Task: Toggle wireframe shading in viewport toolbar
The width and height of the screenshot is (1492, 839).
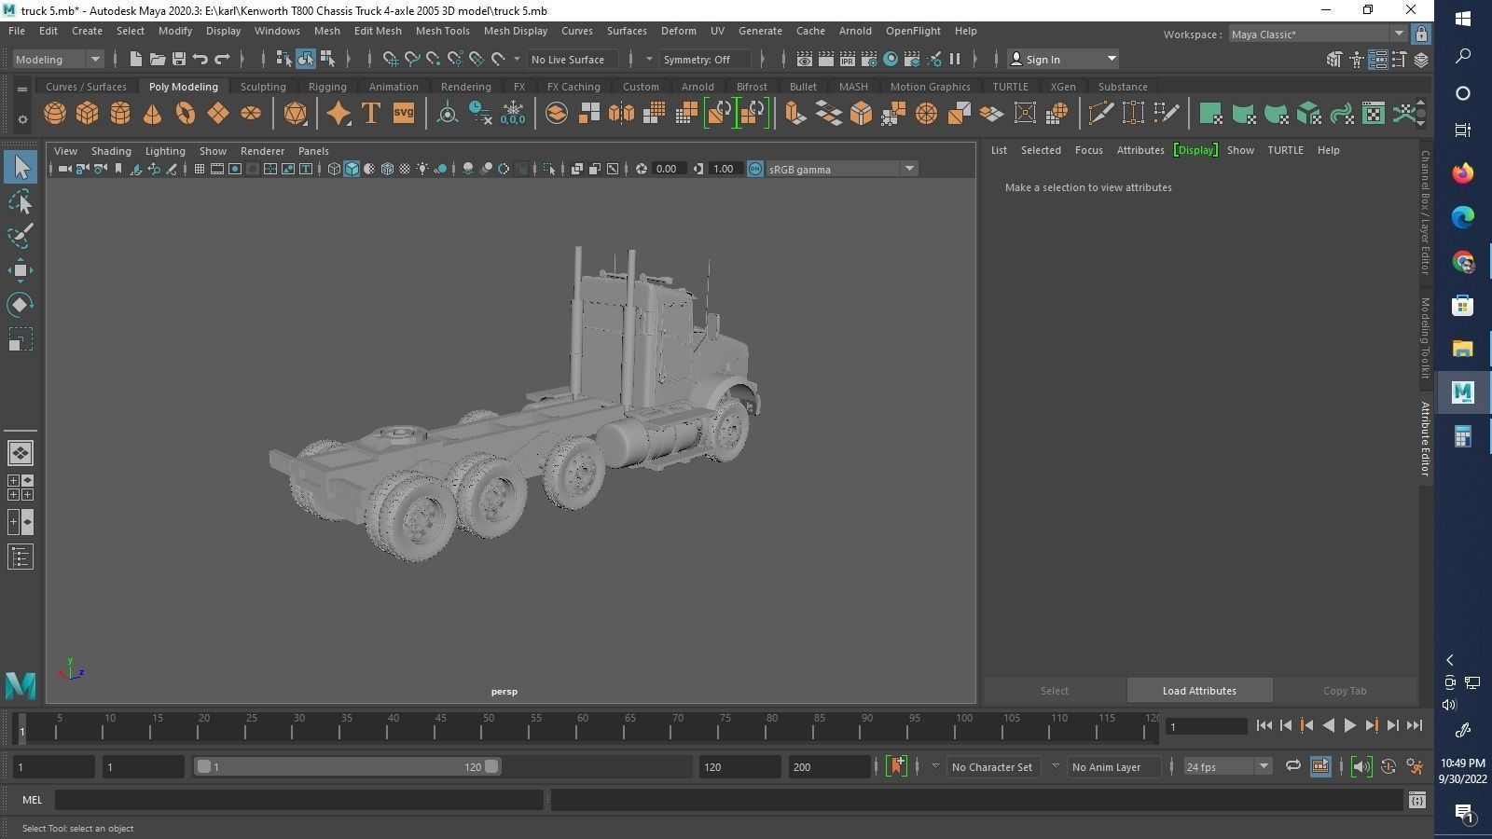Action: click(334, 169)
